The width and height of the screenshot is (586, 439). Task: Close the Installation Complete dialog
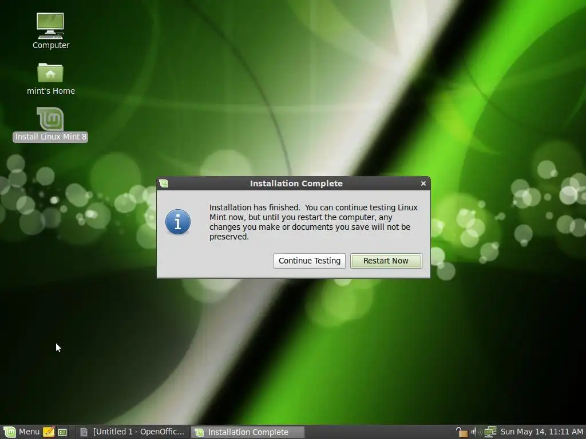point(423,183)
